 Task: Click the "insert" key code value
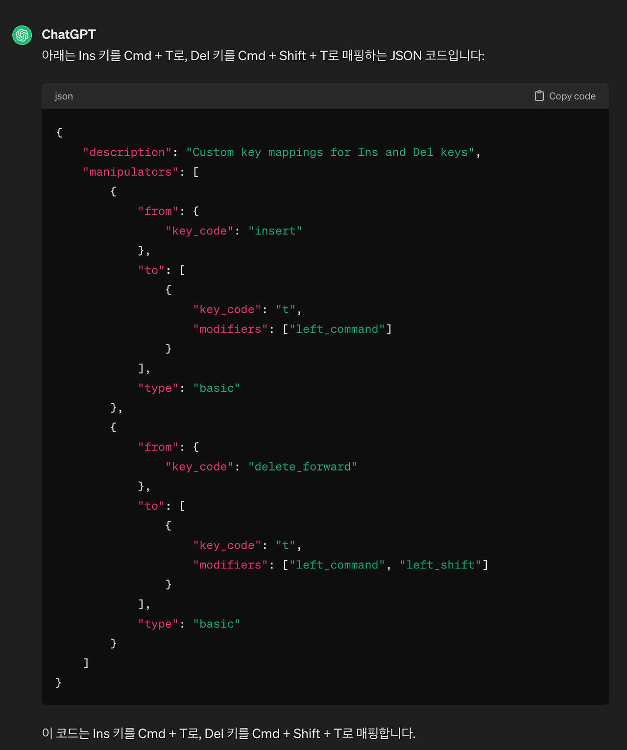[275, 231]
